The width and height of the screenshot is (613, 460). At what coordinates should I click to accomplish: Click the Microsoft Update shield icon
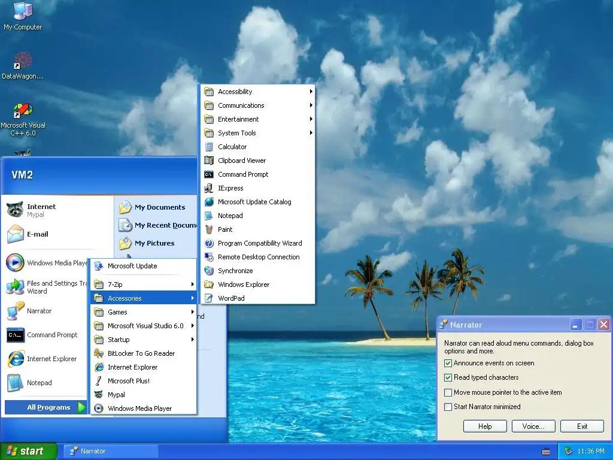(x=99, y=266)
